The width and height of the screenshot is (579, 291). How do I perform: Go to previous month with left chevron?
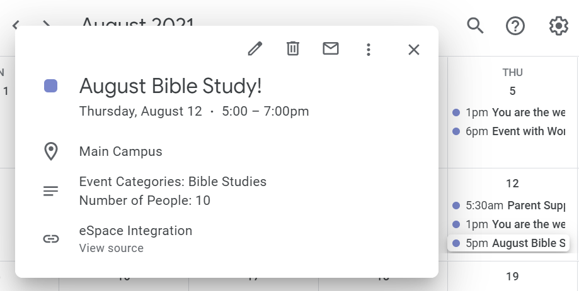(16, 25)
